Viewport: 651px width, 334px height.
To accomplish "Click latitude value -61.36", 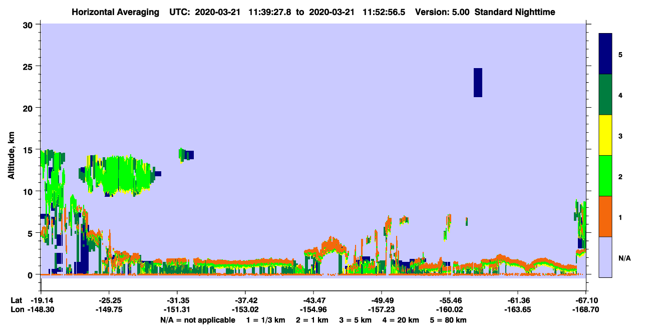I will coord(518,300).
